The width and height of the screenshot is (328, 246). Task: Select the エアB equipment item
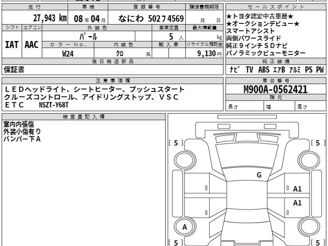[279, 70]
